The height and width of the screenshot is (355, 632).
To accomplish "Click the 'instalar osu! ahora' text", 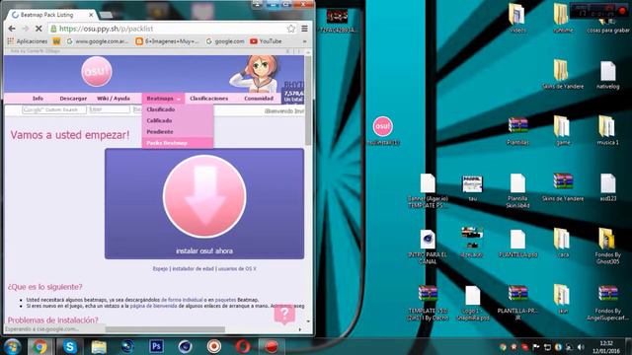I will tap(204, 251).
